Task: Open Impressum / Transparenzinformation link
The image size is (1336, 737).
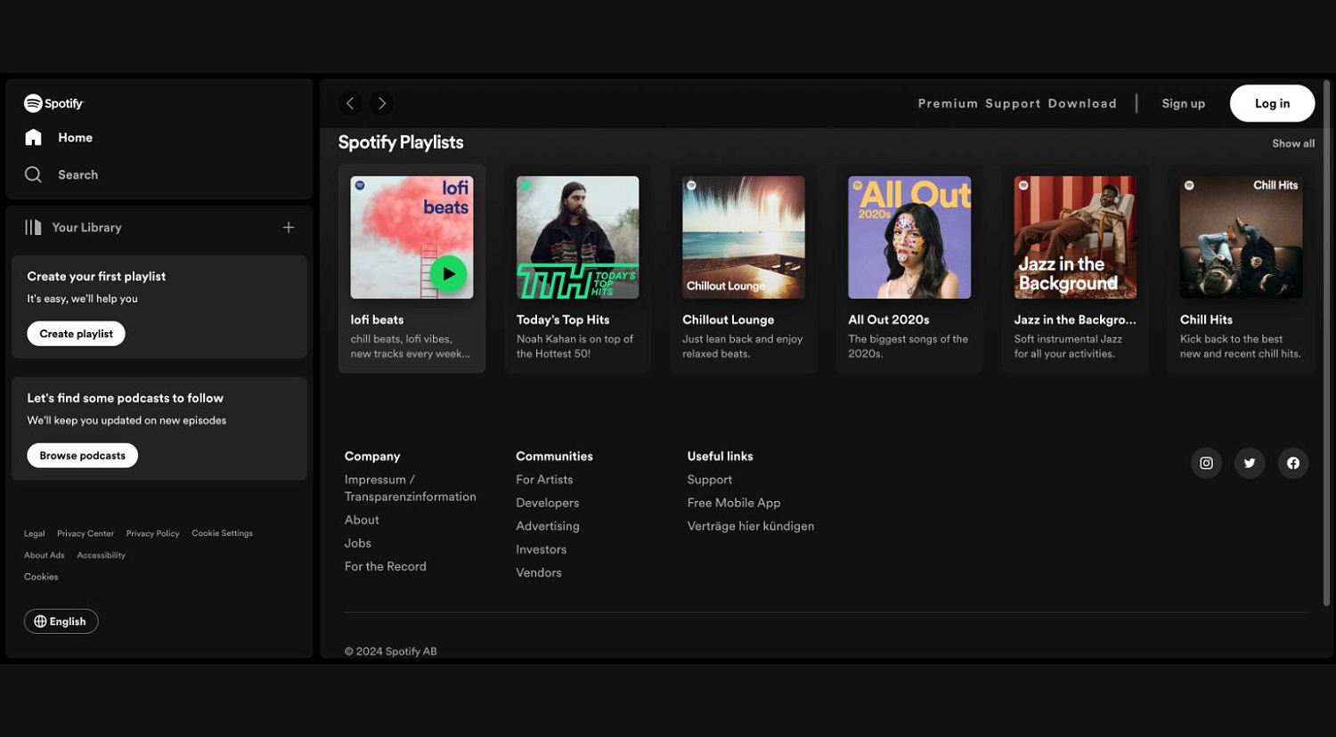Action: (x=410, y=488)
